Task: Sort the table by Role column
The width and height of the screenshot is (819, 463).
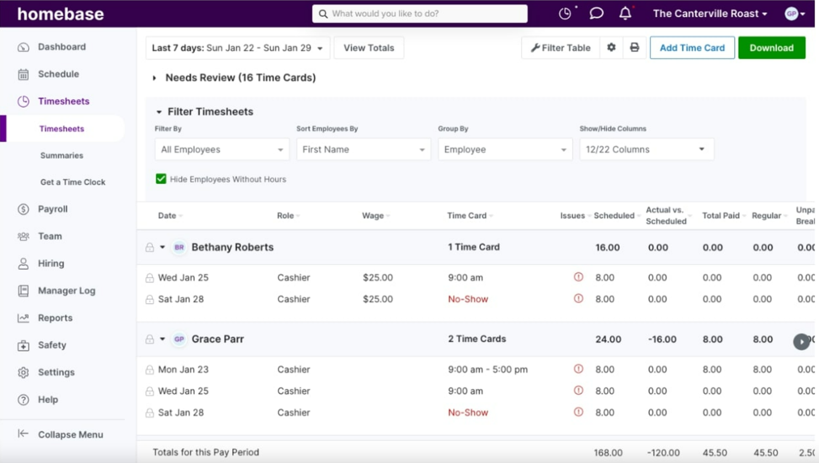Action: pyautogui.click(x=288, y=216)
